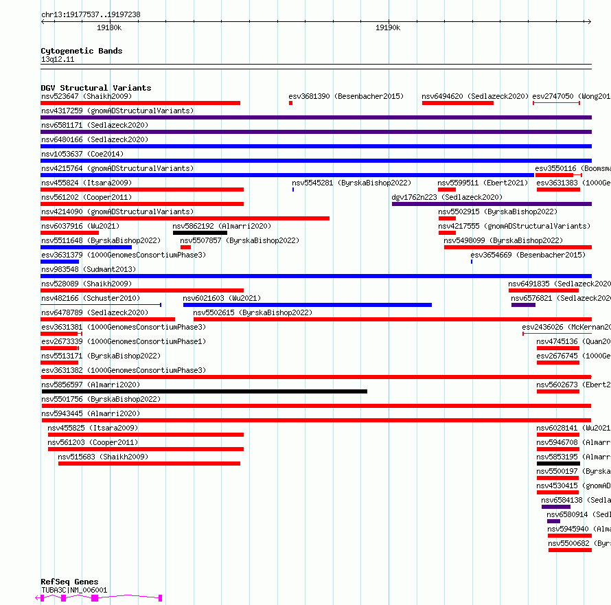Click the small red esv3681390 marker
This screenshot has width=611, height=605.
(x=290, y=103)
